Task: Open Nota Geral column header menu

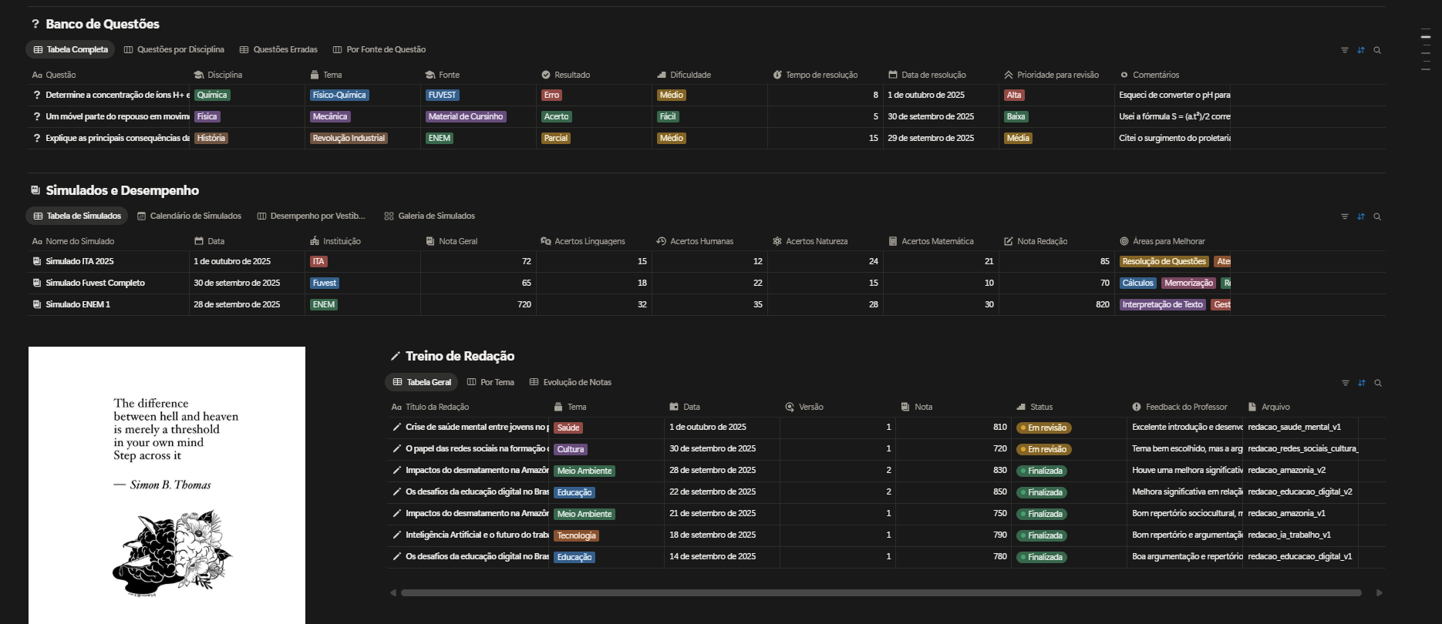Action: pyautogui.click(x=457, y=241)
